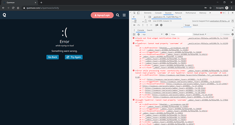Select the Search drawer tab
Screen dimensions: 235x125
click(150, 30)
